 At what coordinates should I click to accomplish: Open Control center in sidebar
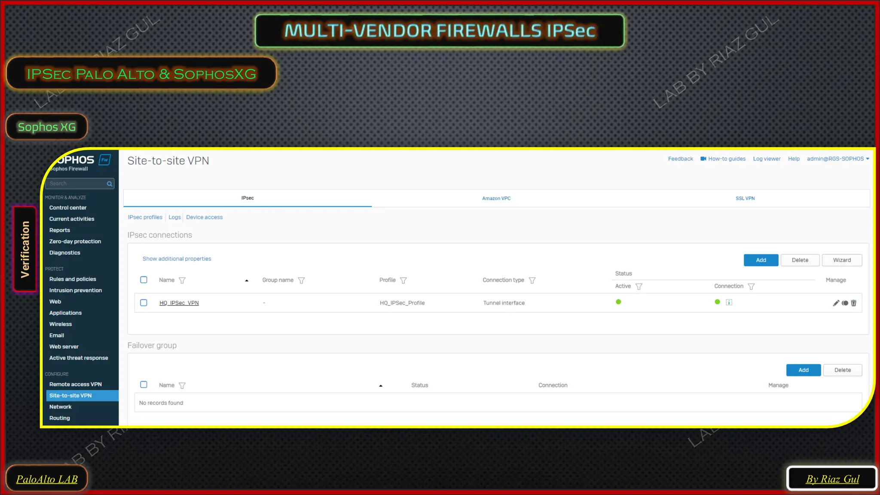click(68, 208)
